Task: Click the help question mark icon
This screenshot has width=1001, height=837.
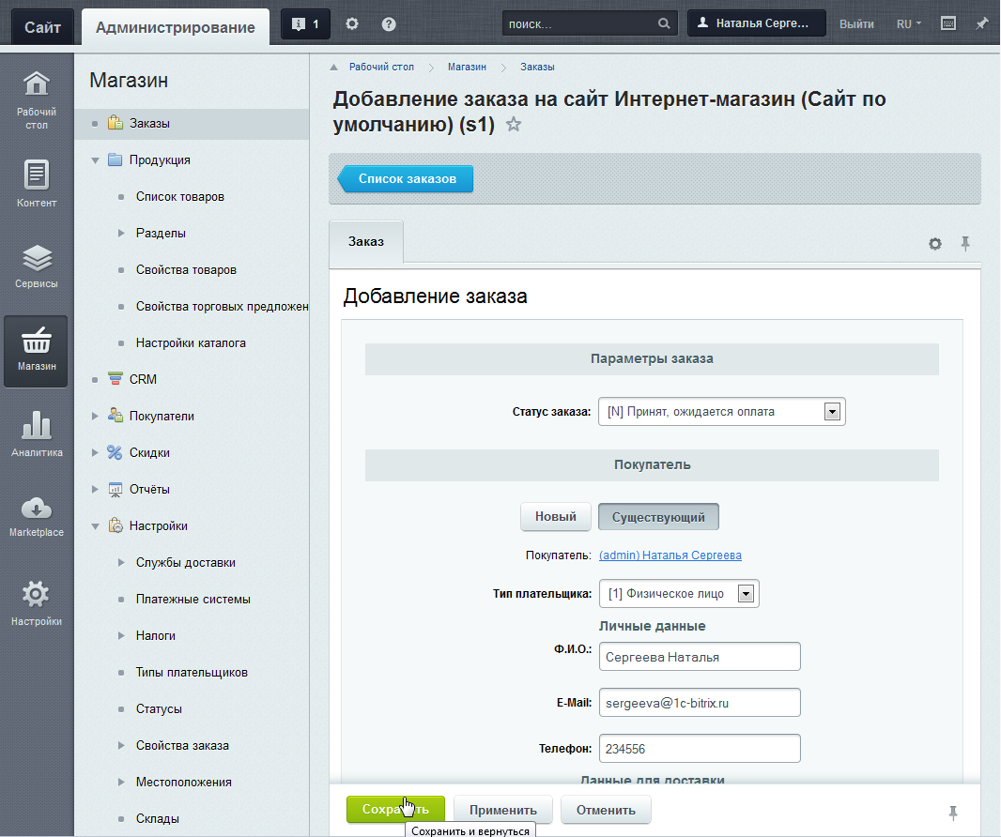Action: (x=389, y=24)
